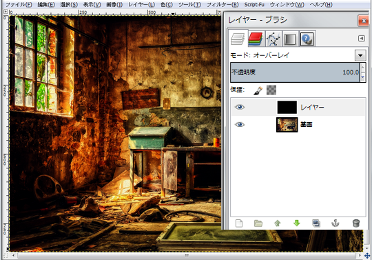Raise the layer with green up arrow
372x260 pixels.
tap(278, 223)
